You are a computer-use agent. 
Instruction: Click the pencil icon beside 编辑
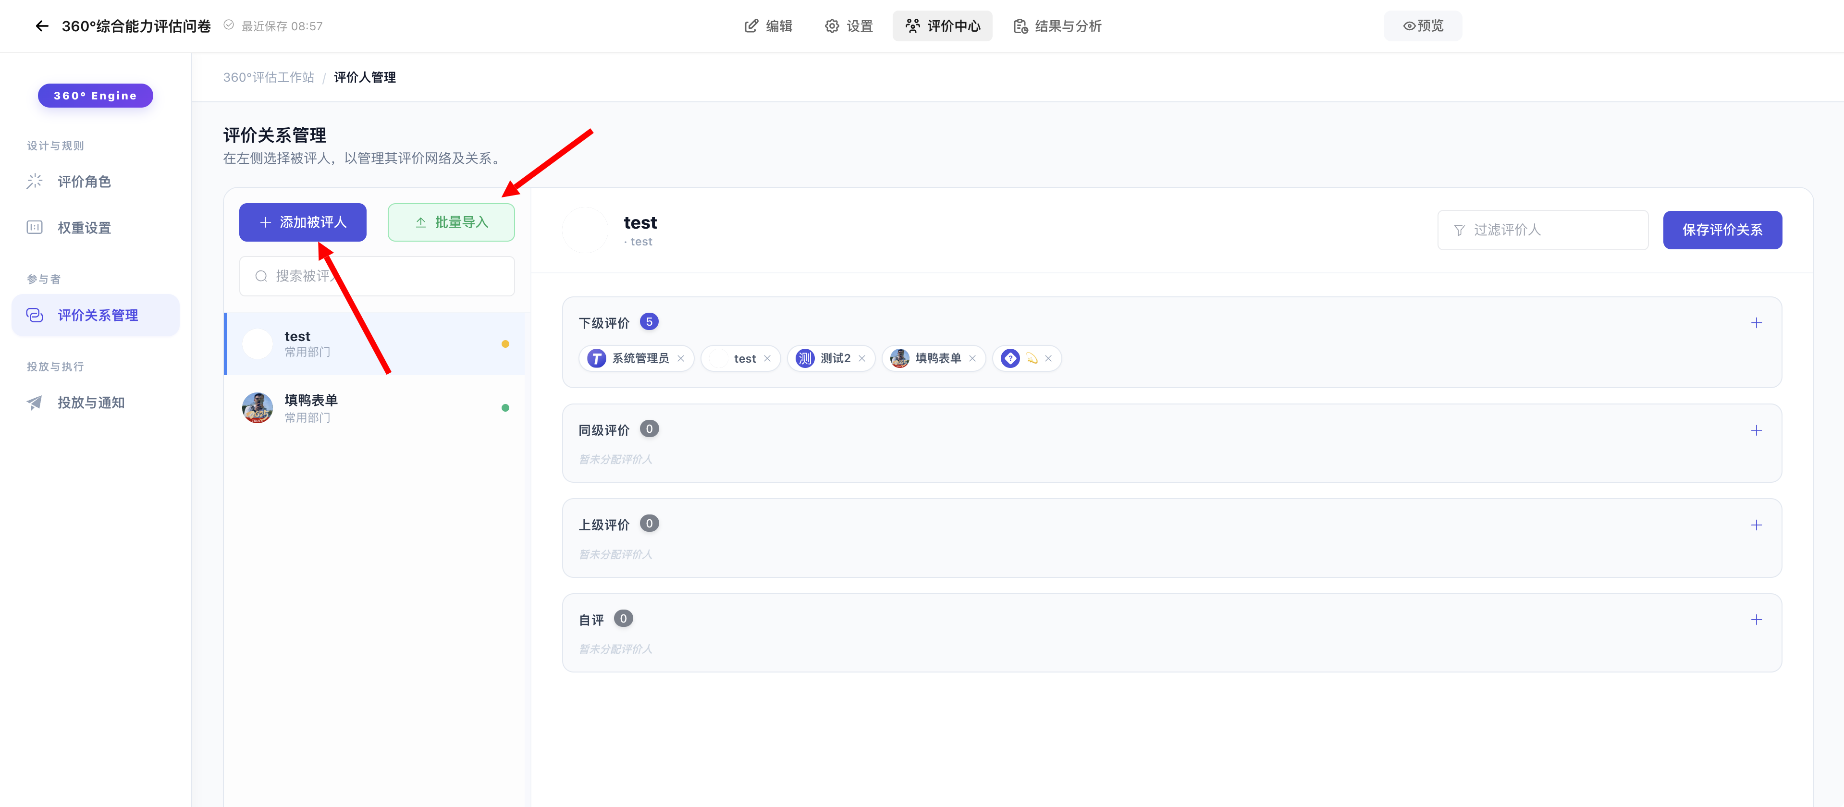point(751,26)
